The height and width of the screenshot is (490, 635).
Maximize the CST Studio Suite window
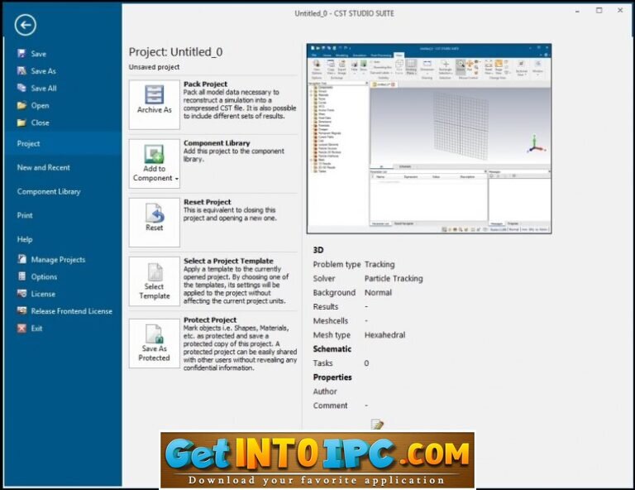tap(599, 11)
